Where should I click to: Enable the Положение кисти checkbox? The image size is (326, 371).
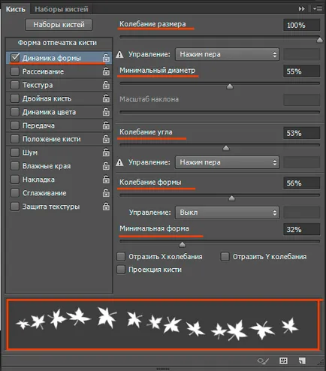pos(15,139)
